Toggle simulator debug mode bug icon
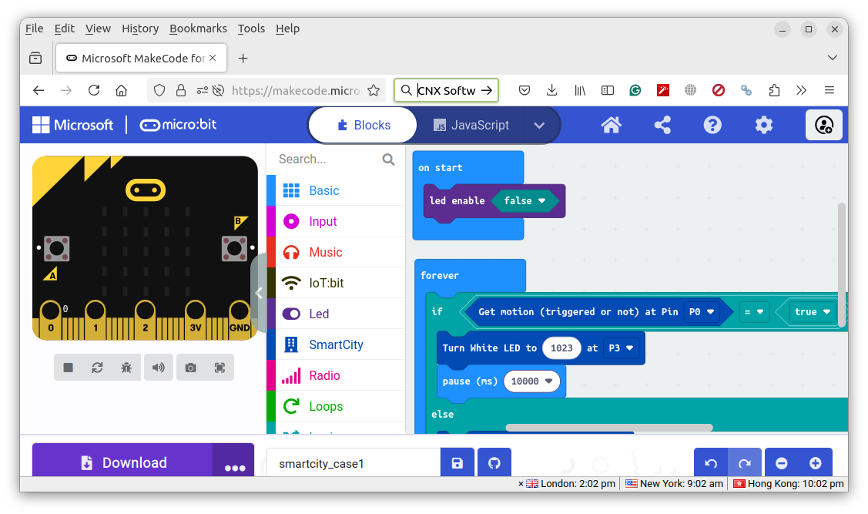 pyautogui.click(x=126, y=368)
